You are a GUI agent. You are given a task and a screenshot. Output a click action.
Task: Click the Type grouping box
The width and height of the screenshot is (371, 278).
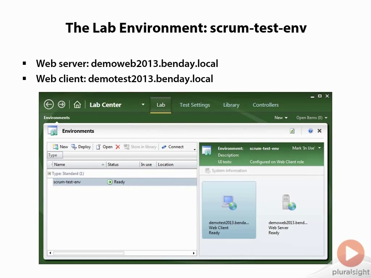click(x=55, y=155)
